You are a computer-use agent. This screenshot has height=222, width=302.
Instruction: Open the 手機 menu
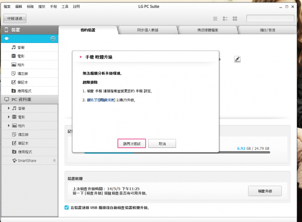coord(53,7)
